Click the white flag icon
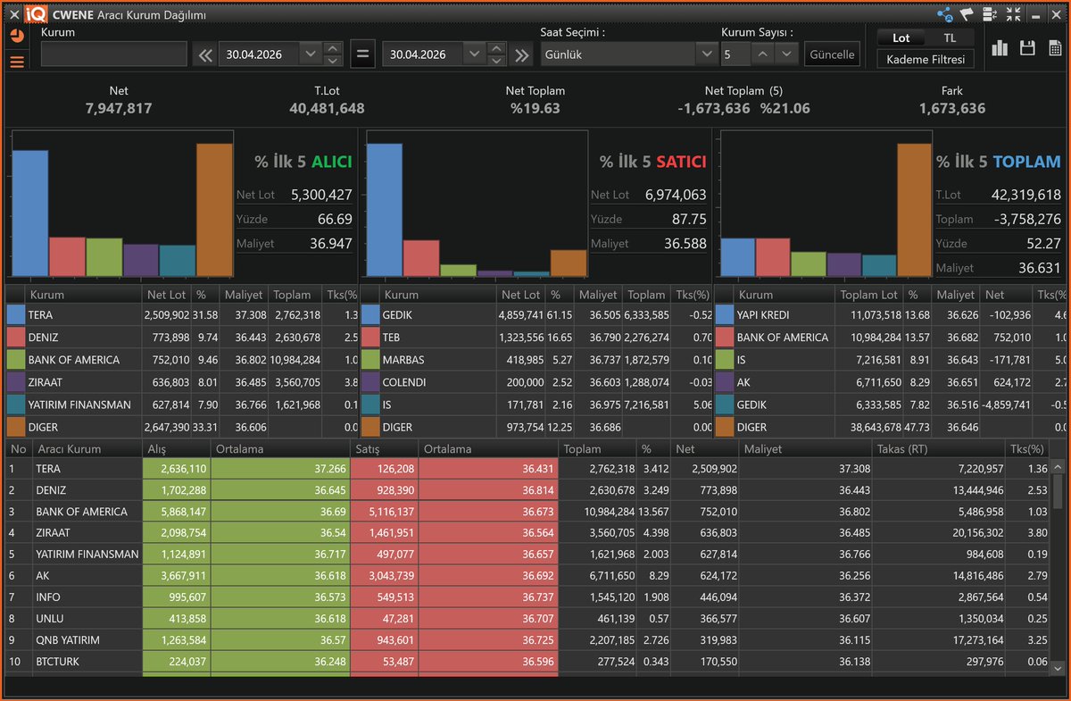Screen dimensions: 1071x701 [967, 13]
